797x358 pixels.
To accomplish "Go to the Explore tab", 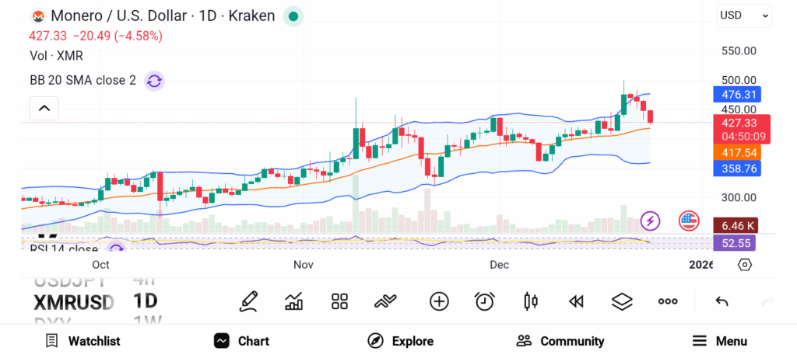I will (x=400, y=341).
